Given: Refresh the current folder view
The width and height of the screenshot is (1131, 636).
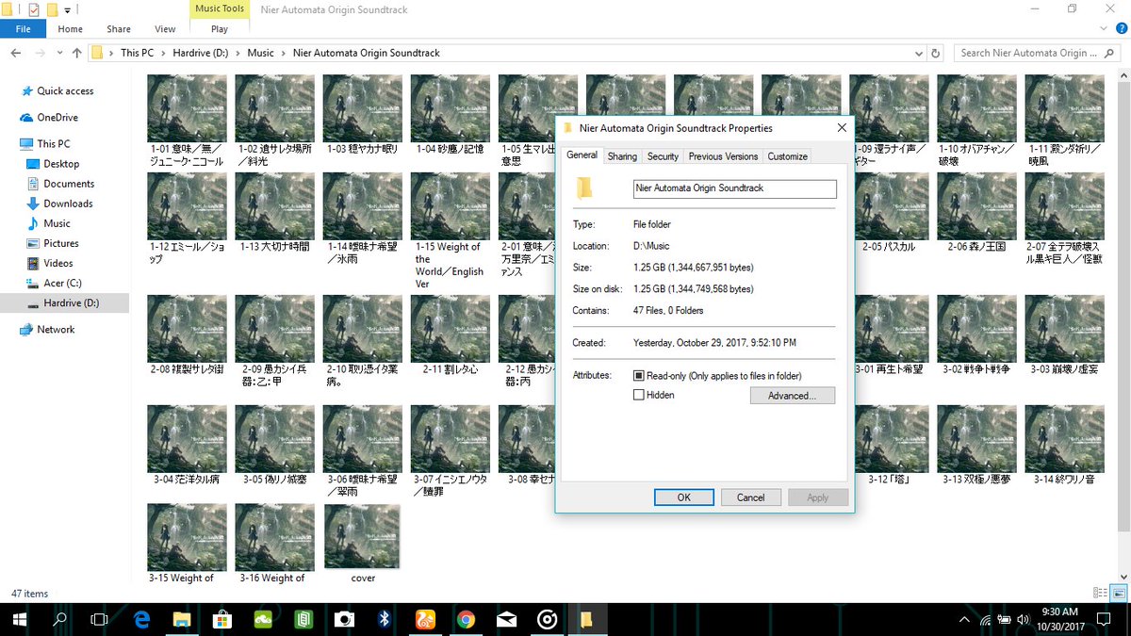Looking at the screenshot, I should click(x=935, y=54).
